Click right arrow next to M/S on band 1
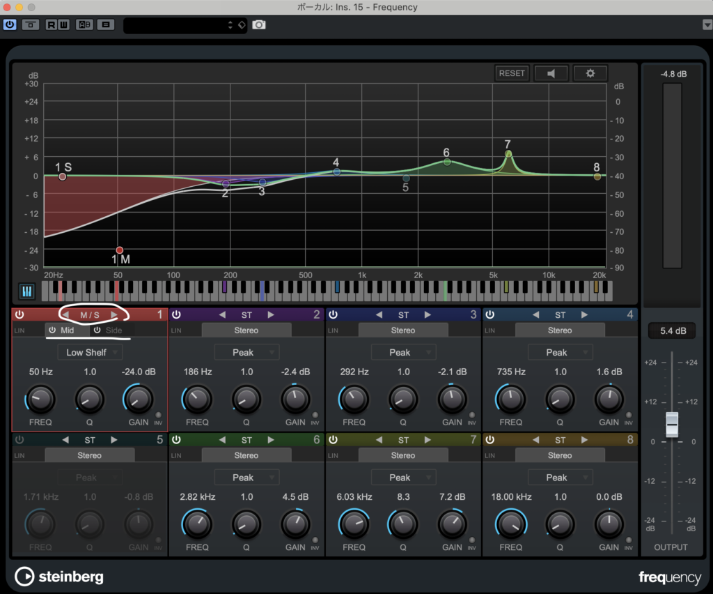 (x=114, y=315)
